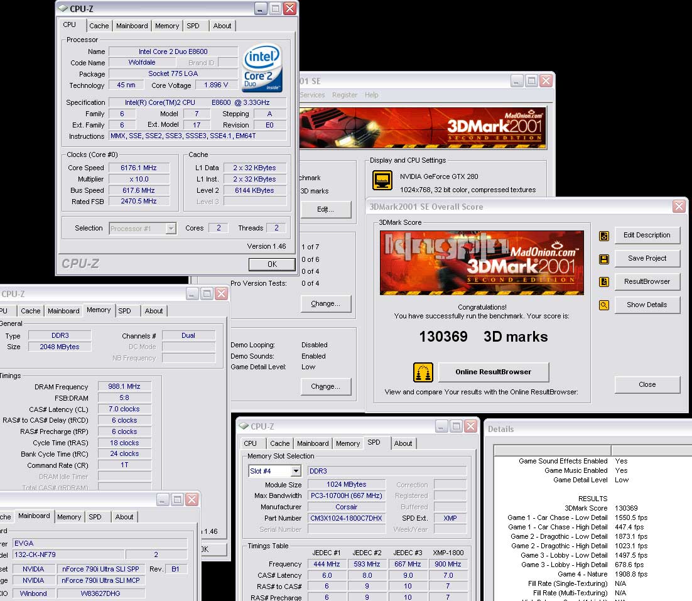Click the Bus Speed 617.6 MHz value
692x601 pixels.
[x=139, y=190]
